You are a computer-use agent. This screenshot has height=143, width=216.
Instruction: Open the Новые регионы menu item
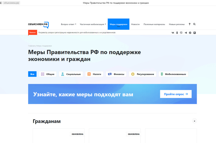tap(177, 24)
